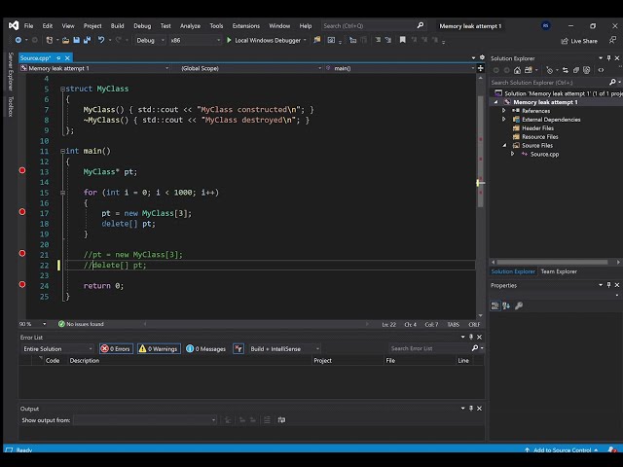This screenshot has width=623, height=467.
Task: Click the search magnifier in Solution Explorer
Action: pos(612,82)
